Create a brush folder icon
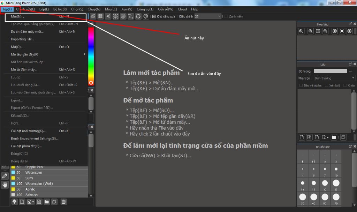The height and width of the screenshot is (212, 357). (47, 202)
